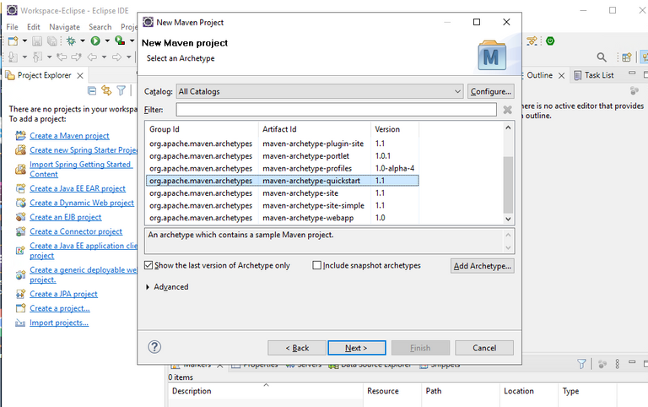648x407 pixels.
Task: Click the Next Edit Location arrow icon
Action: tap(76, 57)
